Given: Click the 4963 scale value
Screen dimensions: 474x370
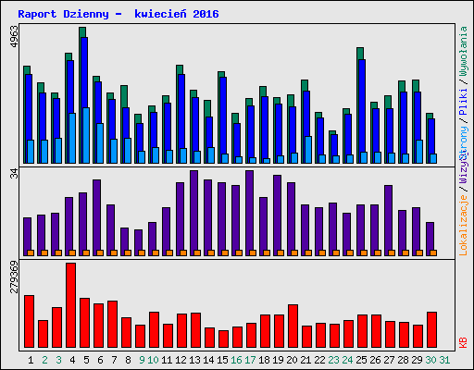Looking at the screenshot, I should (x=14, y=37).
